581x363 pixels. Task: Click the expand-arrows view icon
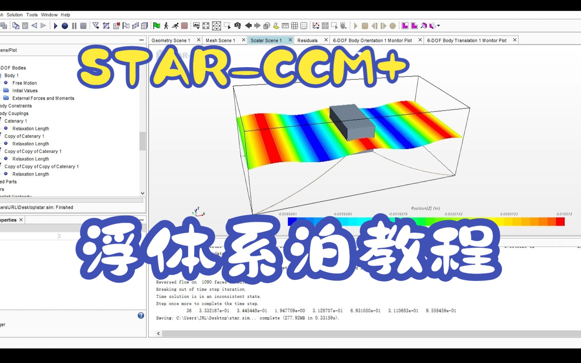point(217,26)
